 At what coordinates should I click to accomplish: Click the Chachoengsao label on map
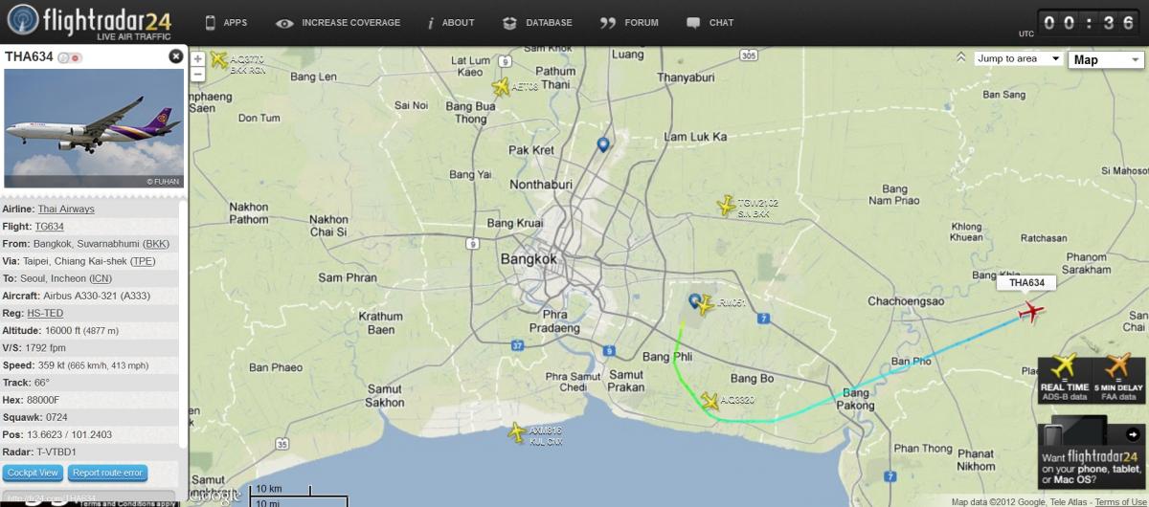(x=906, y=300)
